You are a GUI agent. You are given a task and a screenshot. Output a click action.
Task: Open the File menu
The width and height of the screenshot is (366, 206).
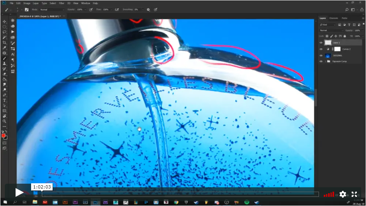pos(12,3)
